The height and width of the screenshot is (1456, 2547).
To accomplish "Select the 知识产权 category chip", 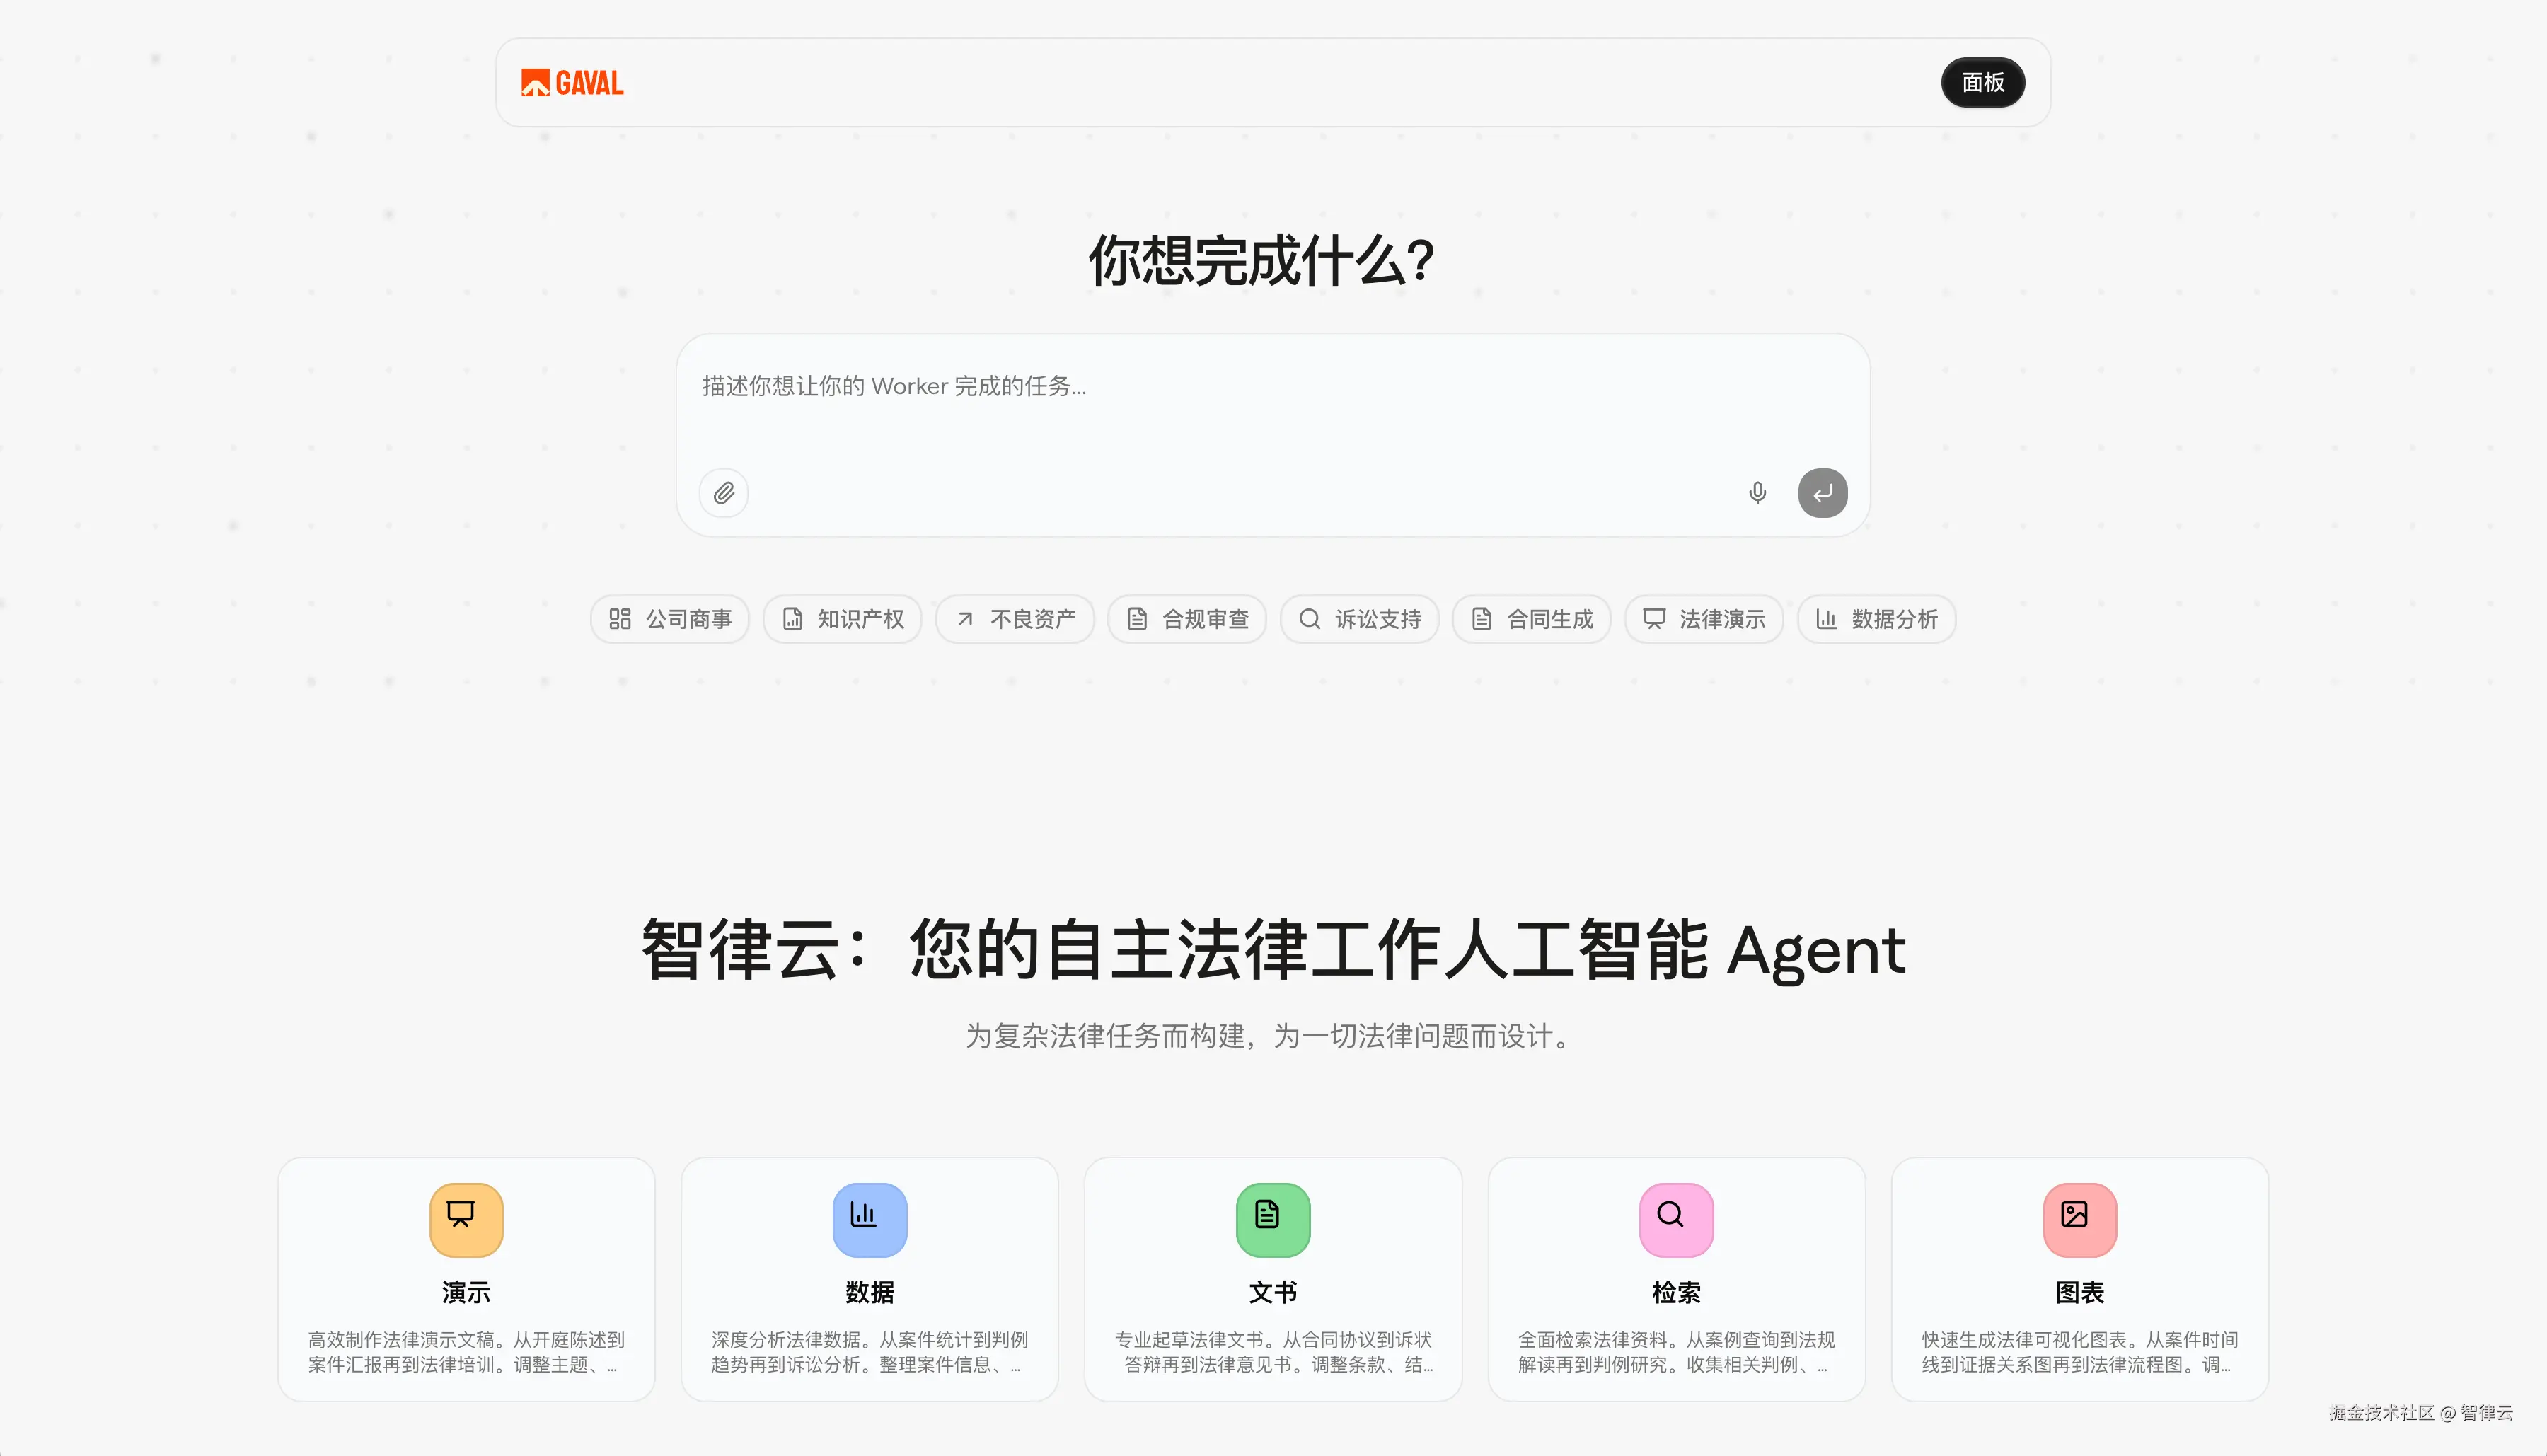I will (x=842, y=619).
